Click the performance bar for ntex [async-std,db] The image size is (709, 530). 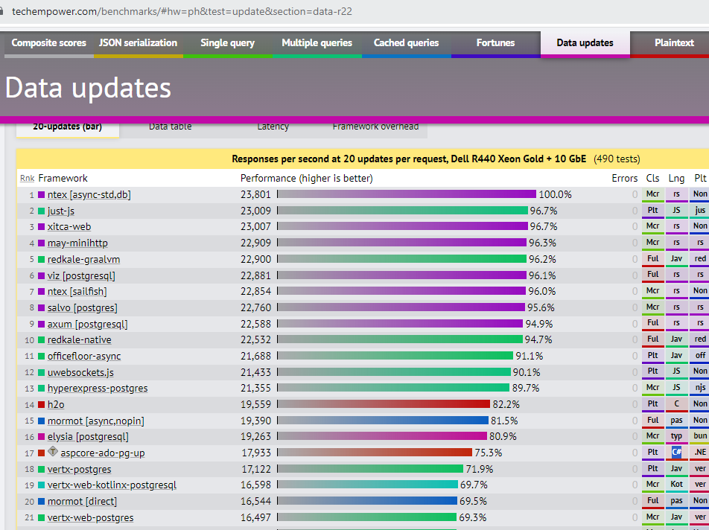point(407,194)
